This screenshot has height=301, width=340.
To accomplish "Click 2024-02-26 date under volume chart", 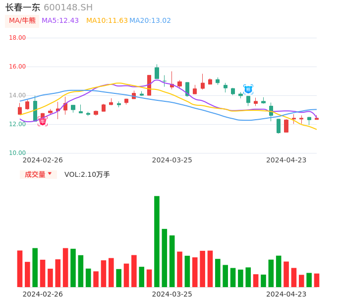I will click(43, 294).
